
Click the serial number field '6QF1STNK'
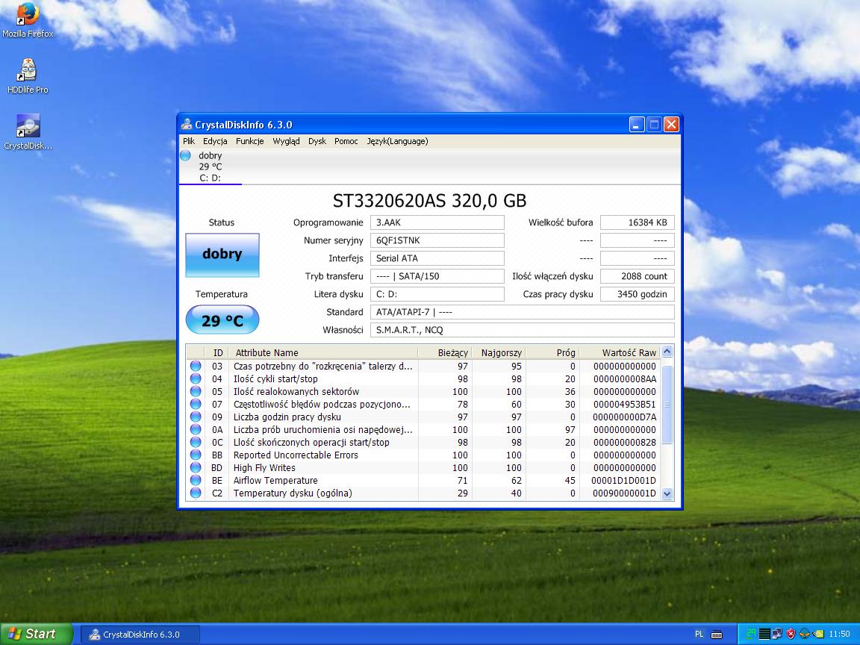[437, 240]
